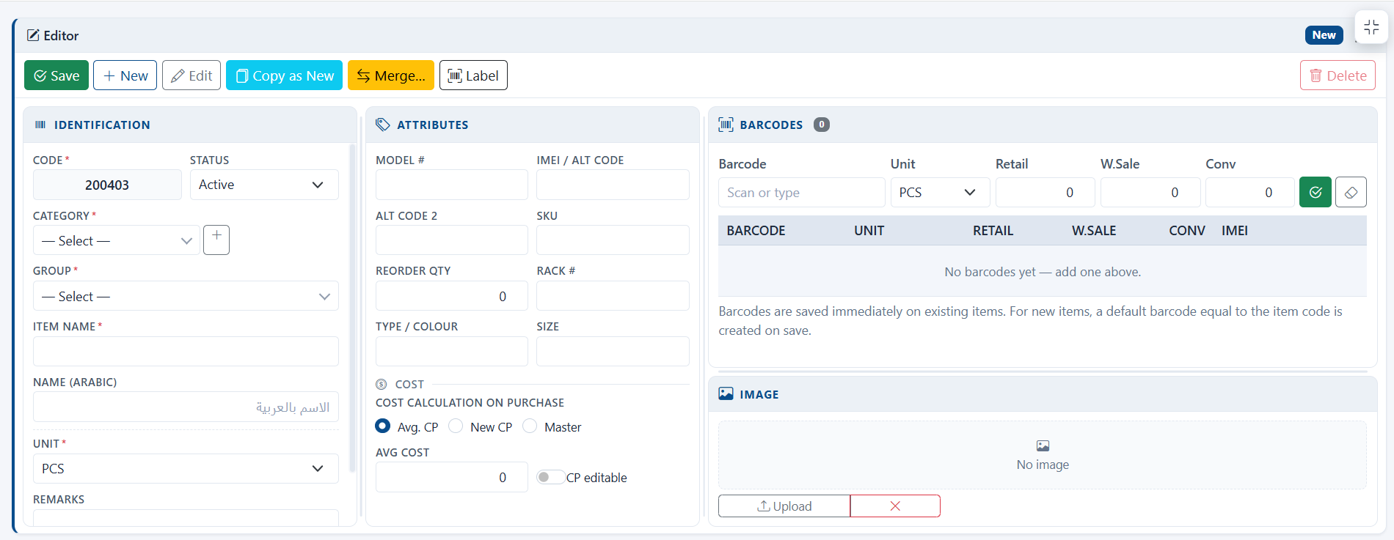This screenshot has width=1394, height=540.
Task: Click the New status badge
Action: [x=1324, y=35]
